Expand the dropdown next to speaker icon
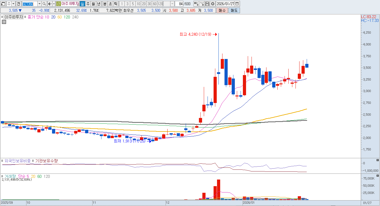Viewport: 380px width, 206px height. tap(53, 4)
